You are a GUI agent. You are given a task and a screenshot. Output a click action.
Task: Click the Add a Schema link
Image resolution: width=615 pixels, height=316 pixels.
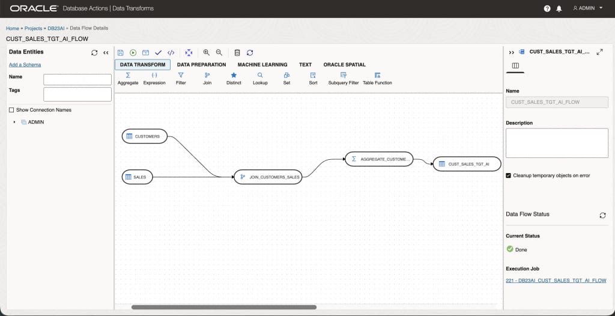click(x=25, y=65)
